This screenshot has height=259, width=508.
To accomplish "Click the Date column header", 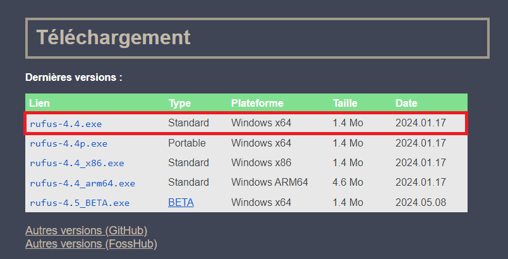I will point(406,103).
